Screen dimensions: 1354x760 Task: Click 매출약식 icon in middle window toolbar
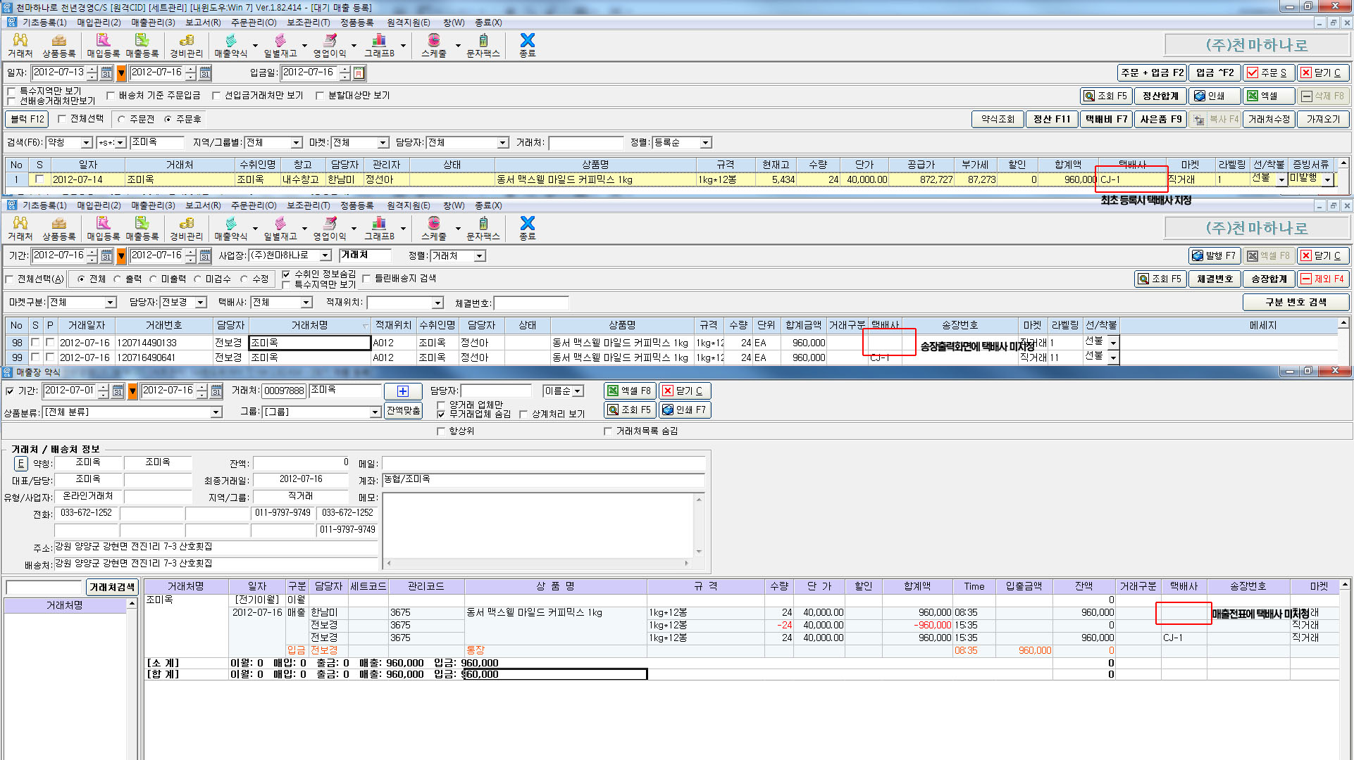231,228
